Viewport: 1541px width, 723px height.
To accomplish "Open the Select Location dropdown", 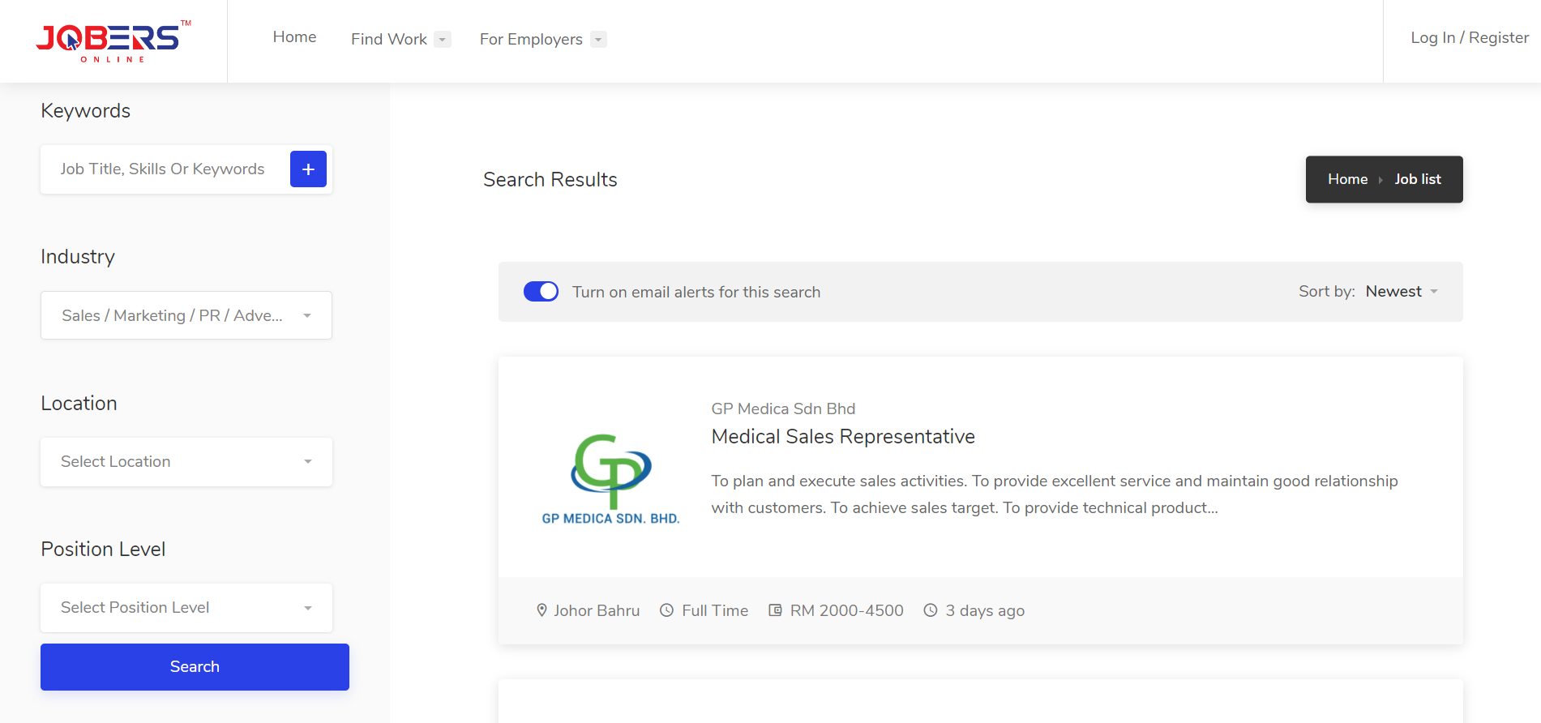I will click(x=186, y=462).
